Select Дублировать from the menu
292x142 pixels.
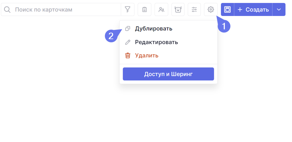click(x=153, y=29)
